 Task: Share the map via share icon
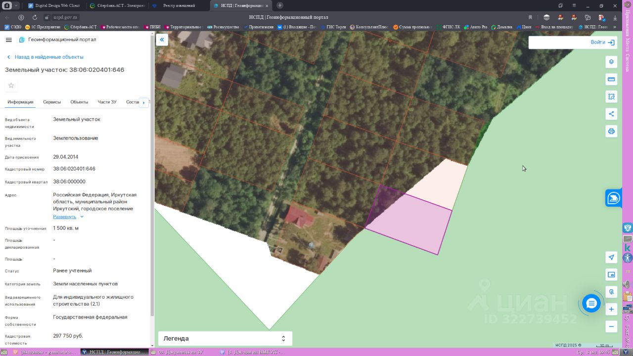pos(611,114)
